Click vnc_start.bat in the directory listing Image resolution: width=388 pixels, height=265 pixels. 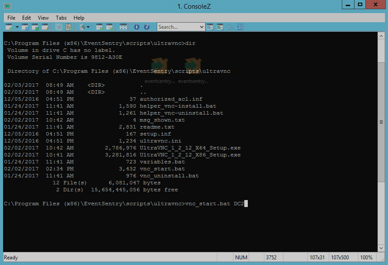tap(162, 169)
